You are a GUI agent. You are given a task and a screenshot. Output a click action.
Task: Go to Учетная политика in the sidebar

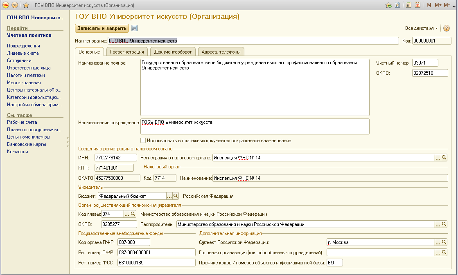click(x=29, y=35)
